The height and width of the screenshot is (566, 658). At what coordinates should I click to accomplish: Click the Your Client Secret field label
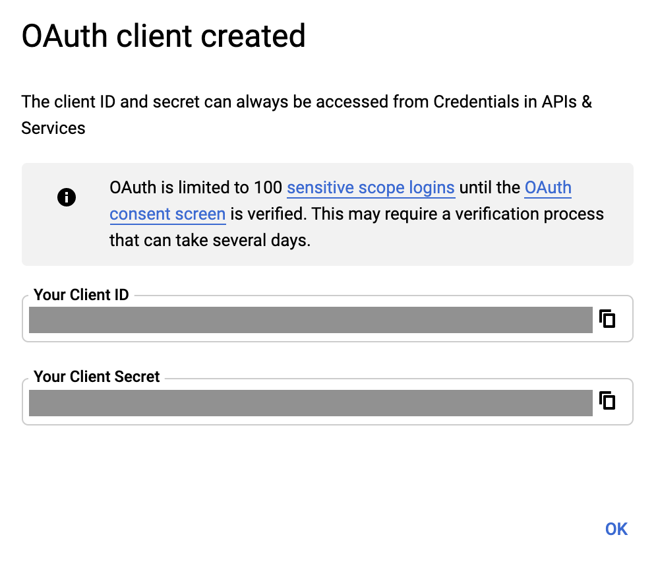(96, 377)
